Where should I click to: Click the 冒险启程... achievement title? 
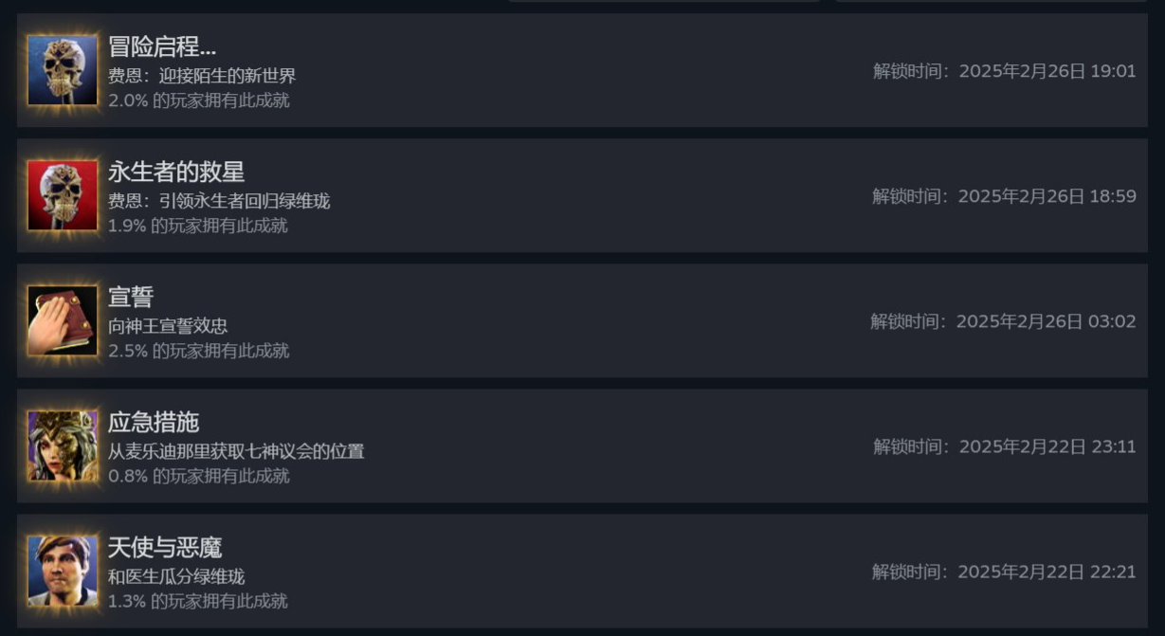[x=162, y=46]
